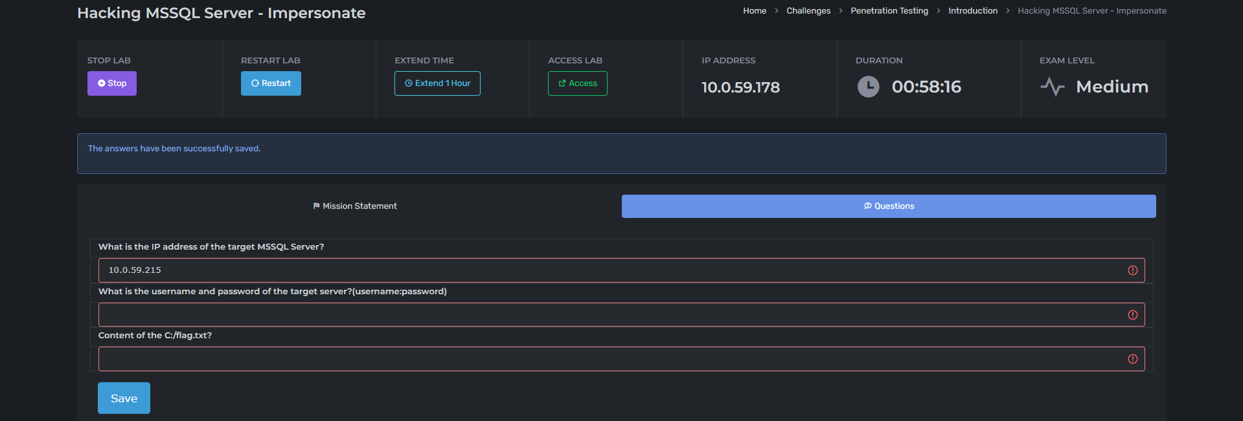The height and width of the screenshot is (421, 1243).
Task: Navigate to Penetration Testing breadcrumb link
Action: [889, 11]
